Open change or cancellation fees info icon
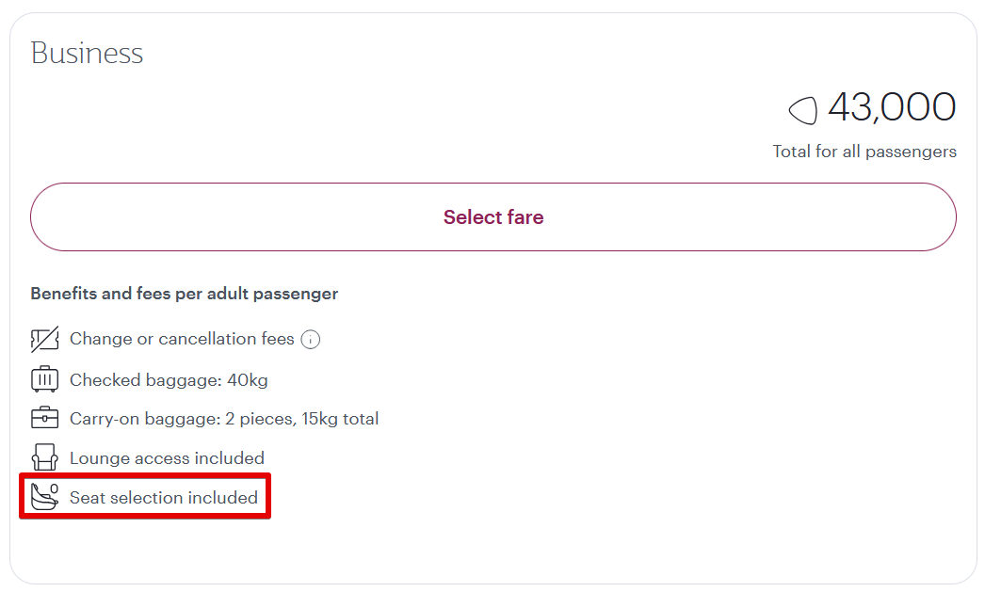 pos(311,340)
